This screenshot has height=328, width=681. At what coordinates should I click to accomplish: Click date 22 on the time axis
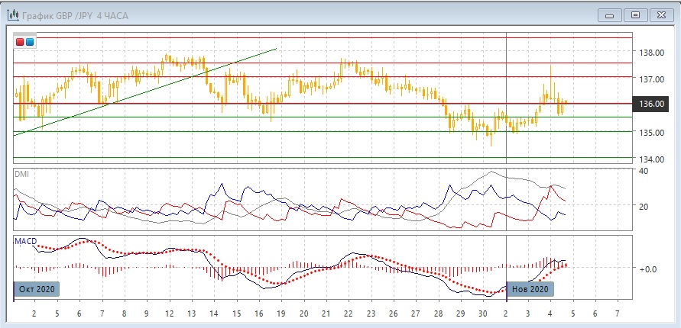pos(348,314)
